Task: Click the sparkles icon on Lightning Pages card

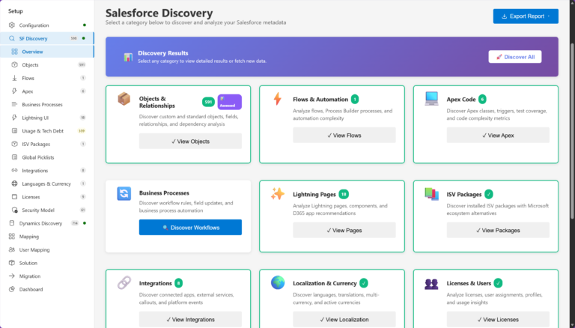Action: point(278,194)
